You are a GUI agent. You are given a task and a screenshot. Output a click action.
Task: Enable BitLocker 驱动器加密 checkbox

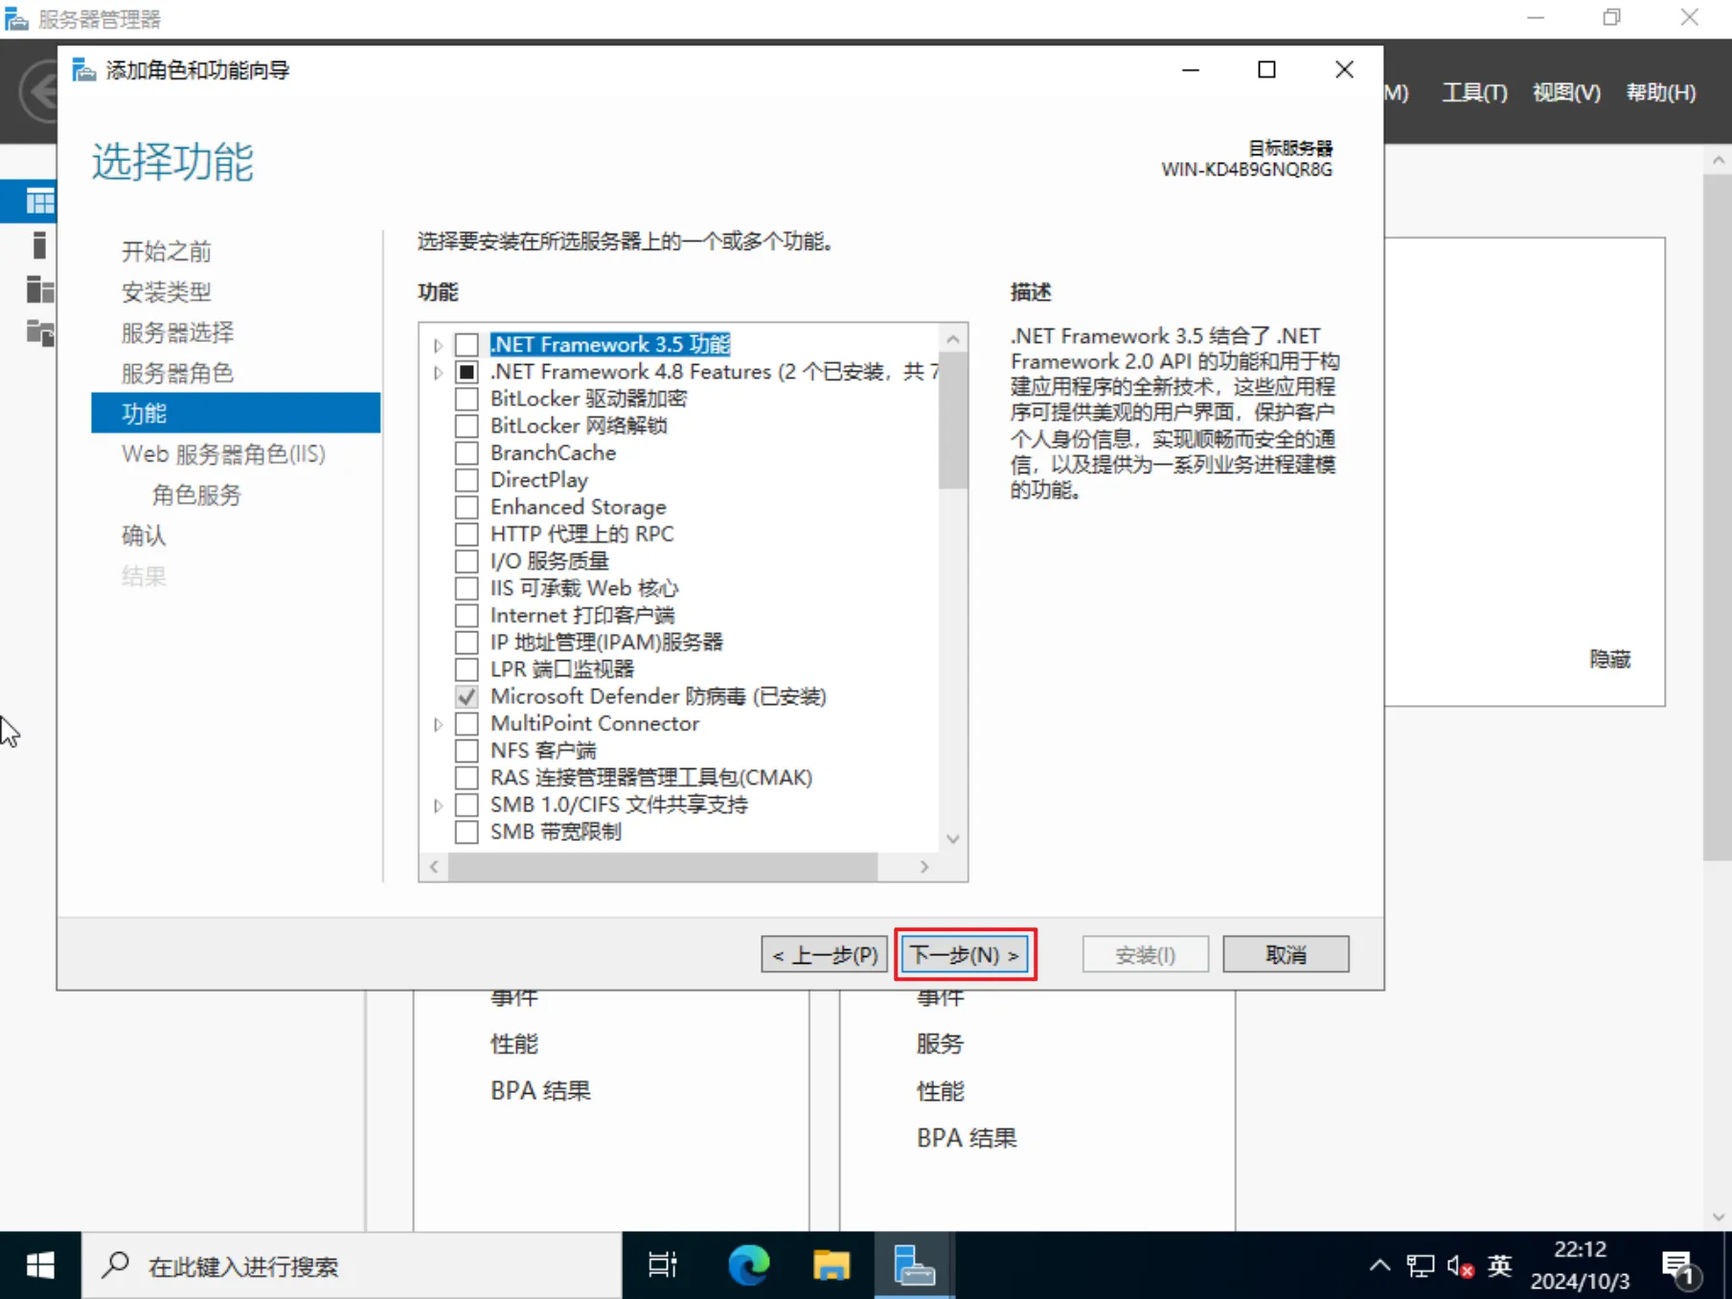pos(467,399)
